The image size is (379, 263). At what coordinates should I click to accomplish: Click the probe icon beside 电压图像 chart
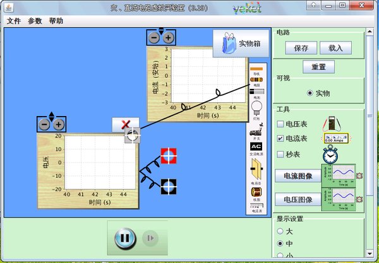pyautogui.click(x=359, y=199)
